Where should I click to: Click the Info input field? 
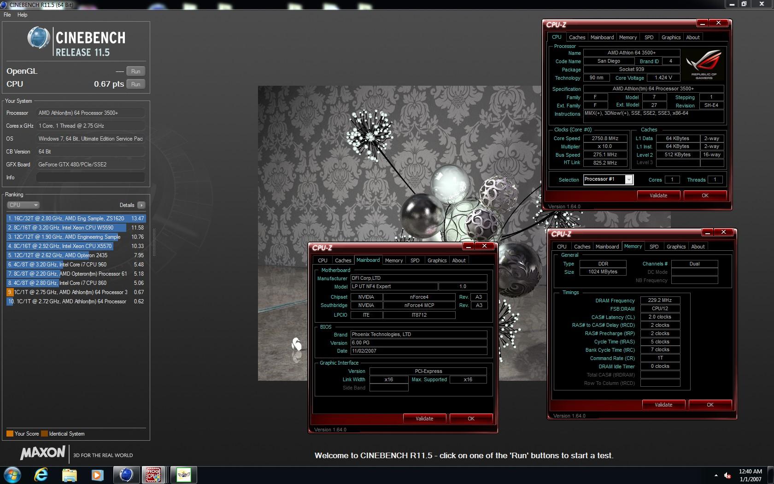[90, 177]
